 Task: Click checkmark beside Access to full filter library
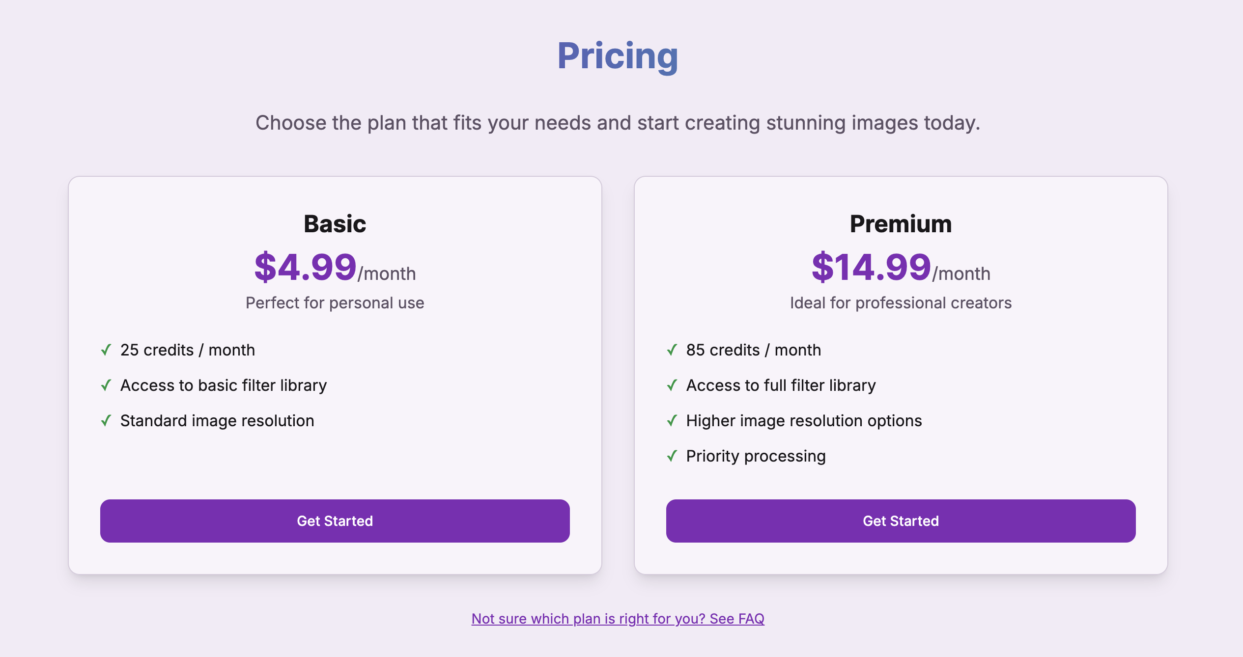tap(672, 385)
